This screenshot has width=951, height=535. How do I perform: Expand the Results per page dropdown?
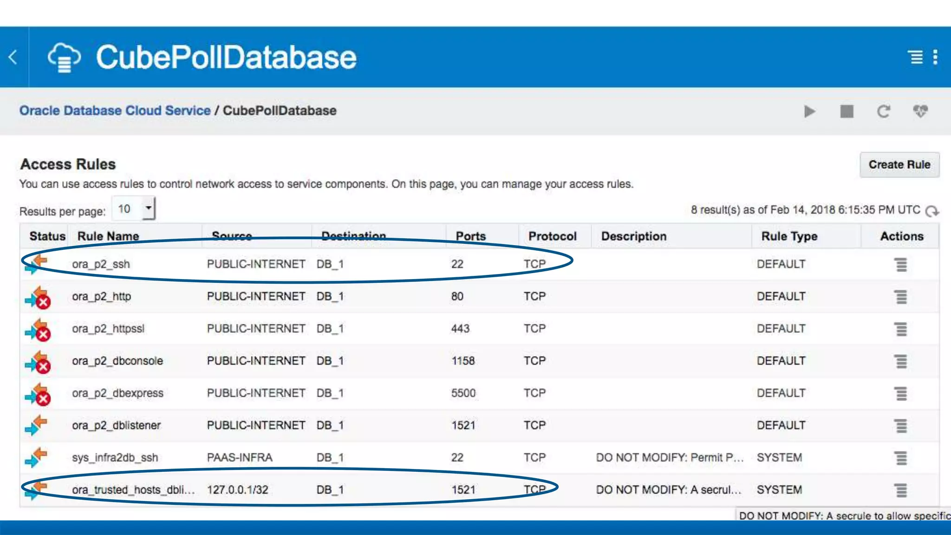click(148, 208)
